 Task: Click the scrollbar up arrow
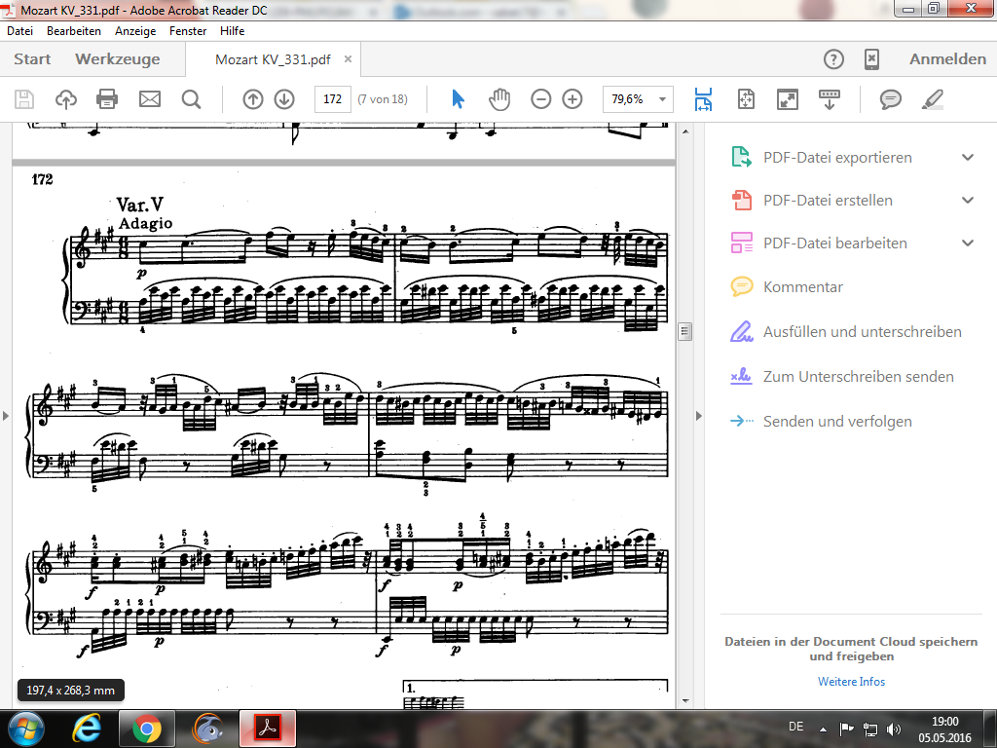[x=684, y=131]
